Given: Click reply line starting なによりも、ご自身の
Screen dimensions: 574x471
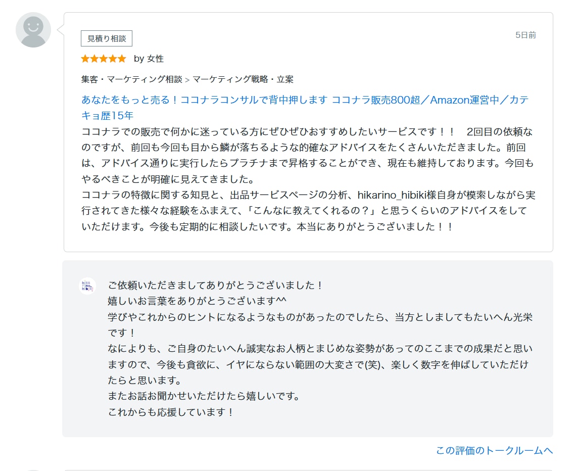Looking at the screenshot, I should tap(320, 364).
